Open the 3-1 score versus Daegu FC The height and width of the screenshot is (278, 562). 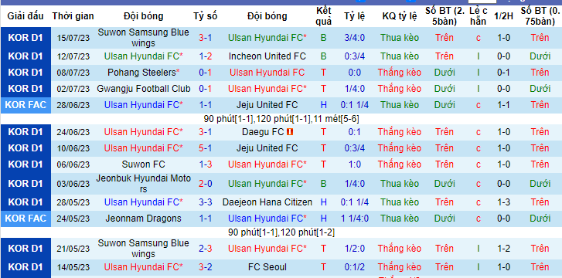click(206, 132)
